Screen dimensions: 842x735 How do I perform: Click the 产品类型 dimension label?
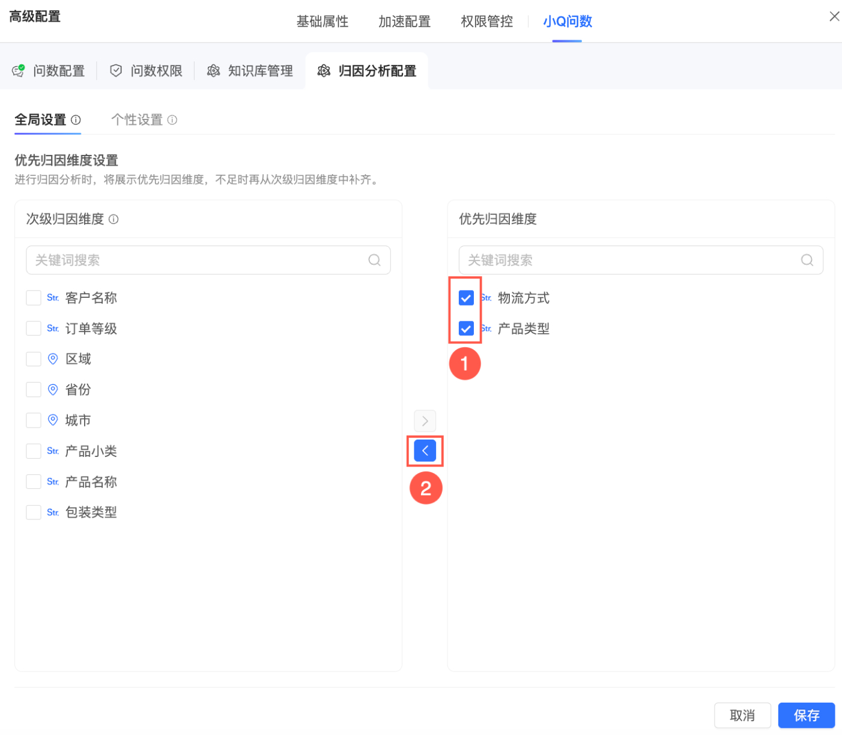tap(524, 328)
